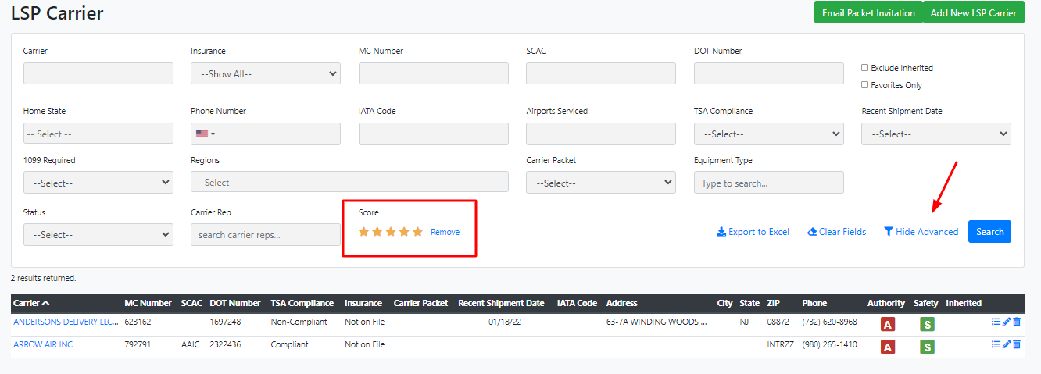Screen dimensions: 1041x374
Task: Click the Add New LSP Carrier button
Action: click(973, 12)
